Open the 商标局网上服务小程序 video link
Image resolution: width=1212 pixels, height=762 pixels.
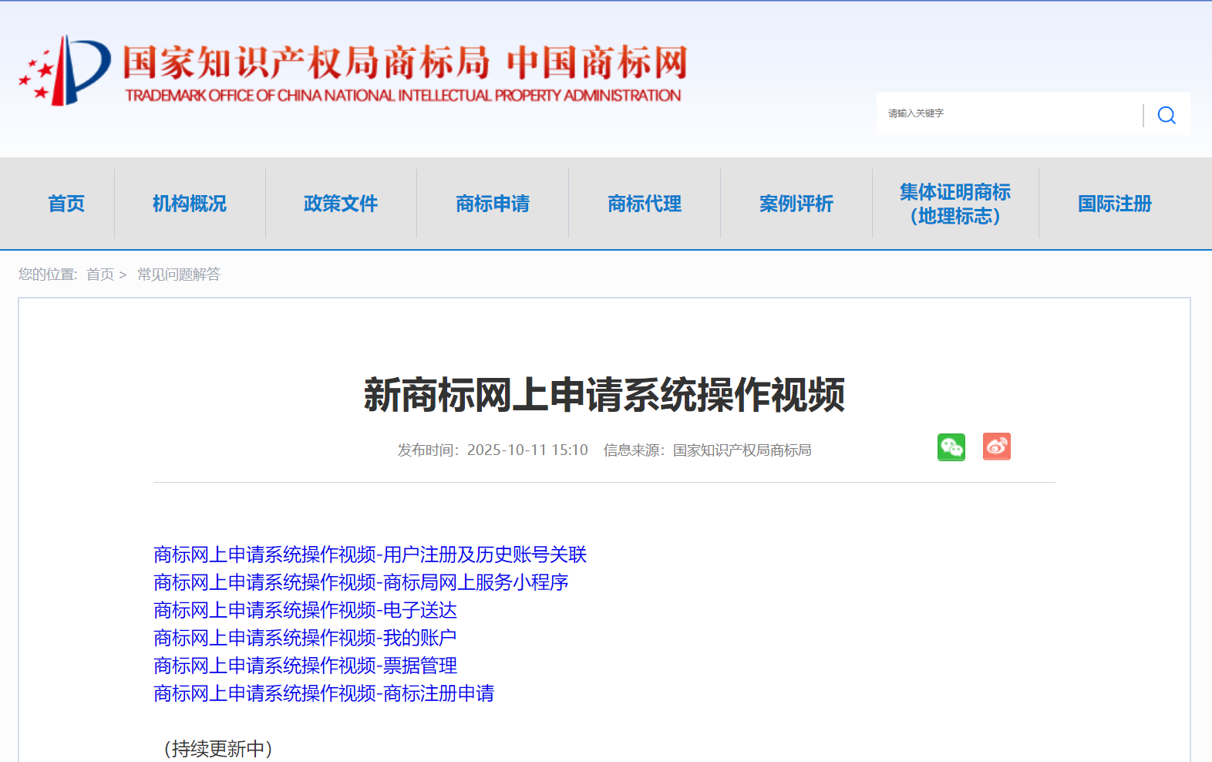[x=361, y=582]
